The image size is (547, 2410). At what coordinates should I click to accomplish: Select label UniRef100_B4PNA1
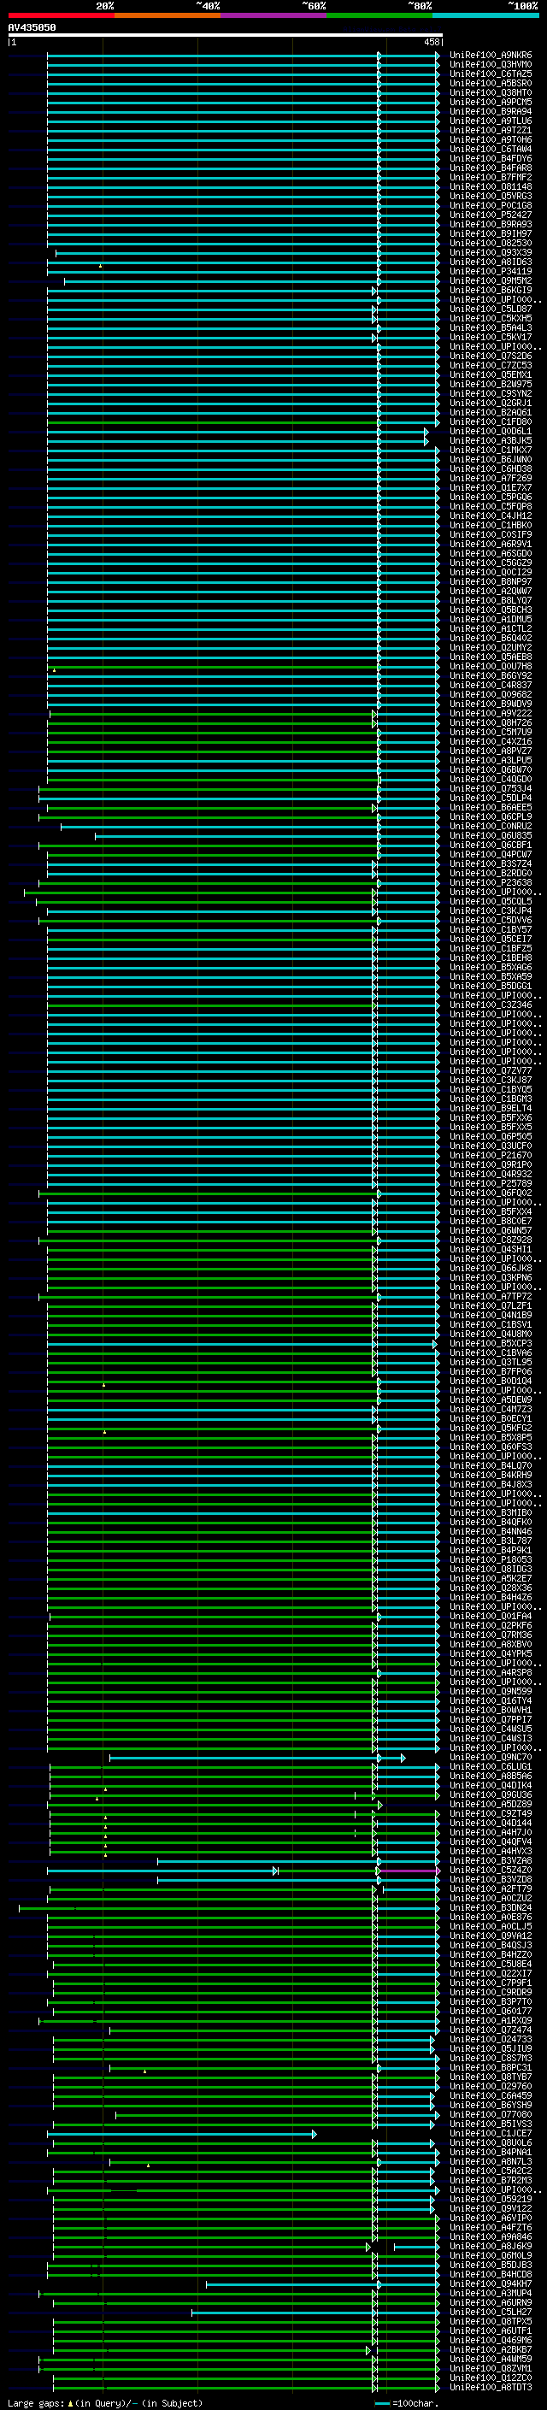click(x=491, y=2152)
